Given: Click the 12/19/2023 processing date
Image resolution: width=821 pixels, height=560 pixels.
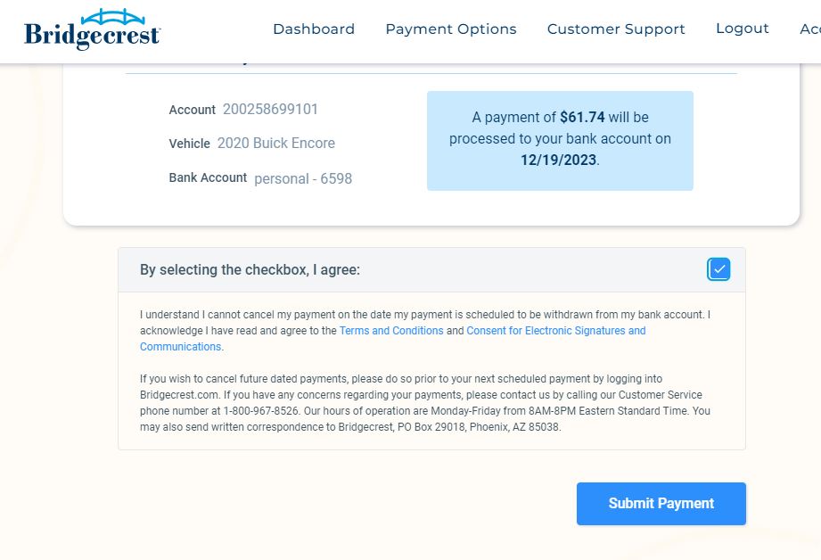Looking at the screenshot, I should (x=558, y=161).
